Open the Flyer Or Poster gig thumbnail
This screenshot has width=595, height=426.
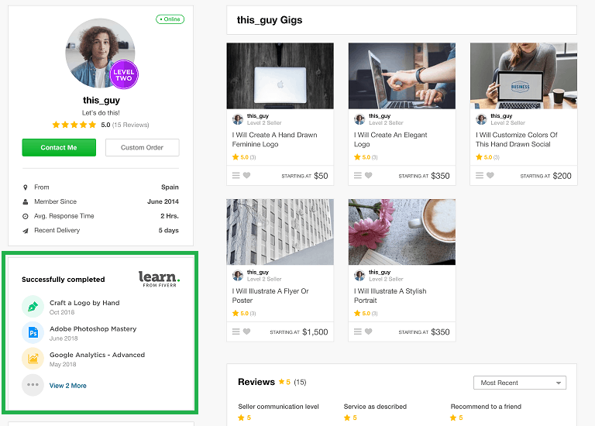(280, 232)
